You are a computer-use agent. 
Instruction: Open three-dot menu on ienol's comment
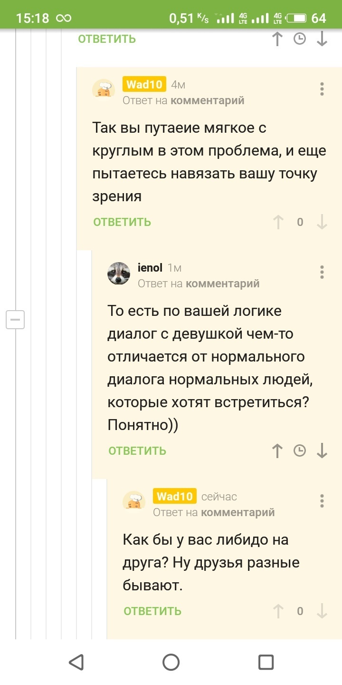[x=322, y=272]
